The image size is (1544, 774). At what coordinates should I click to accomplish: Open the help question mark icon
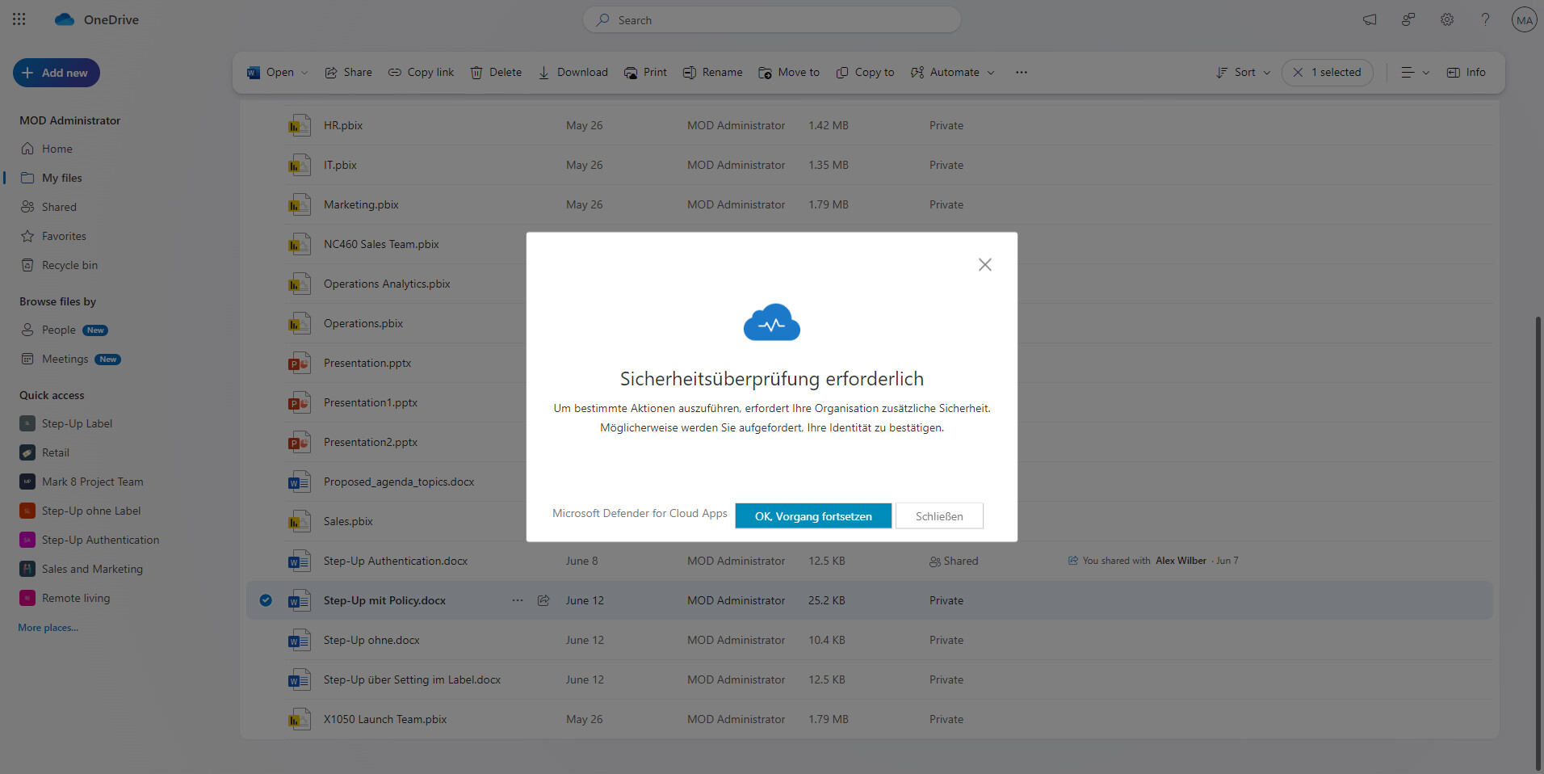(x=1485, y=19)
